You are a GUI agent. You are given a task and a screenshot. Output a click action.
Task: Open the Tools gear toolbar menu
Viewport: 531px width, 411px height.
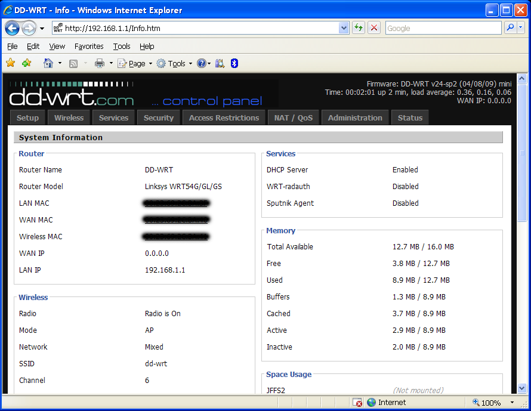tap(174, 63)
